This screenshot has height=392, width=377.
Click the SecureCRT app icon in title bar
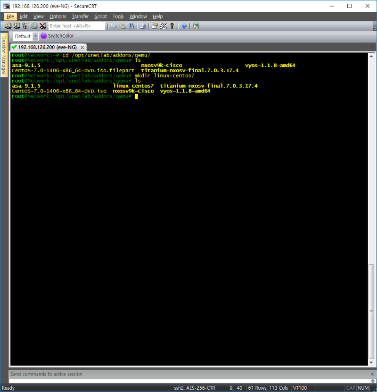(x=7, y=6)
